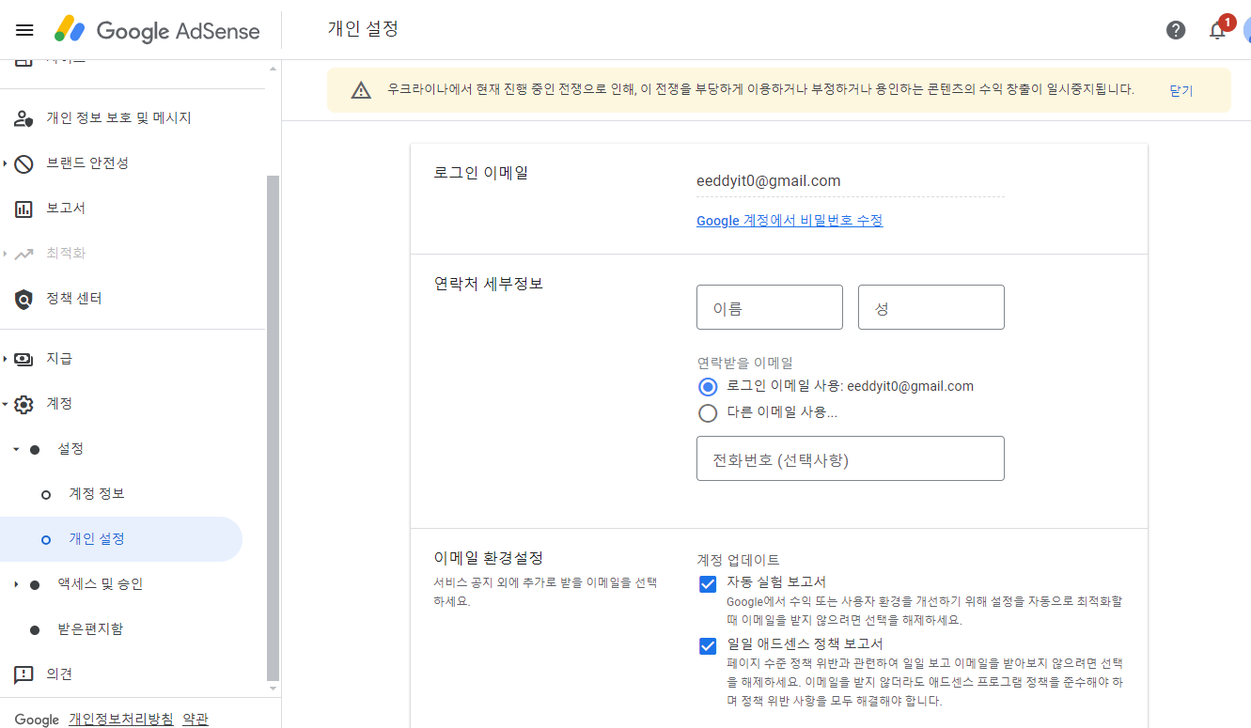Dismiss the Ukraine warning via 닫기

1180,90
